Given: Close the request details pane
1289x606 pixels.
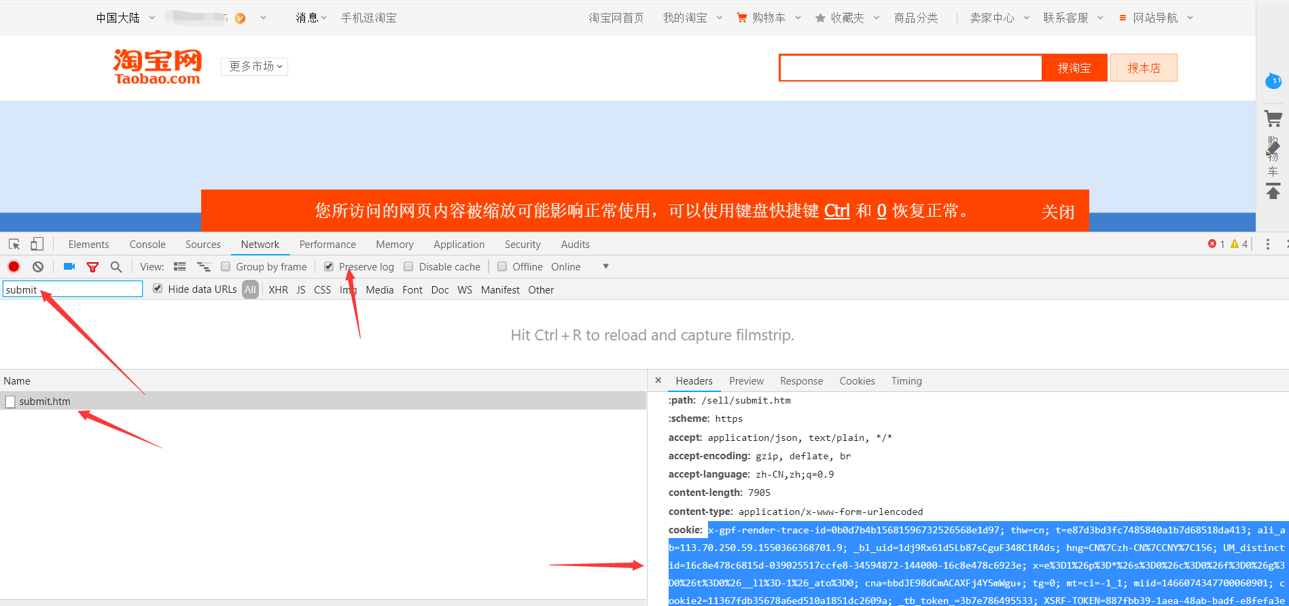Looking at the screenshot, I should pyautogui.click(x=658, y=380).
